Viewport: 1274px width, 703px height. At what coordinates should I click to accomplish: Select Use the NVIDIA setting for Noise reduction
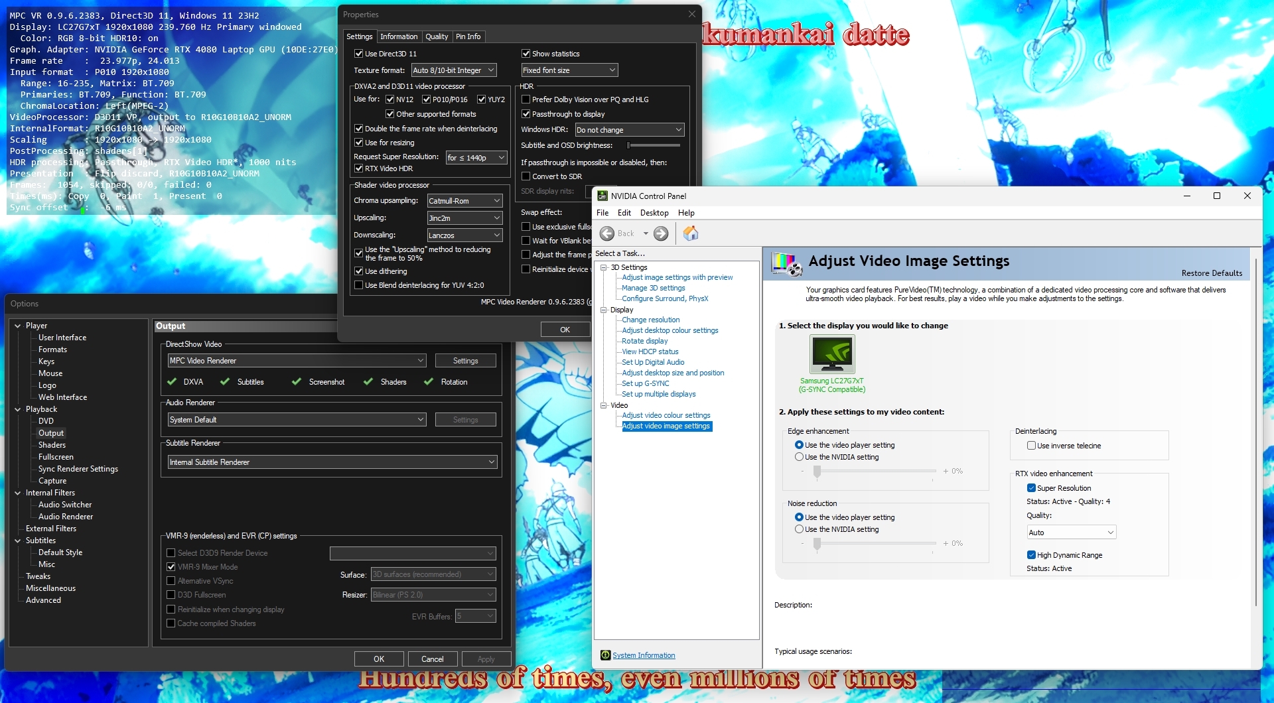click(x=799, y=529)
